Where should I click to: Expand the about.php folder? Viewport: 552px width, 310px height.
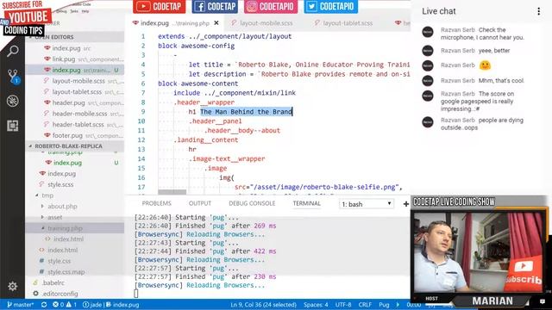coord(62,207)
